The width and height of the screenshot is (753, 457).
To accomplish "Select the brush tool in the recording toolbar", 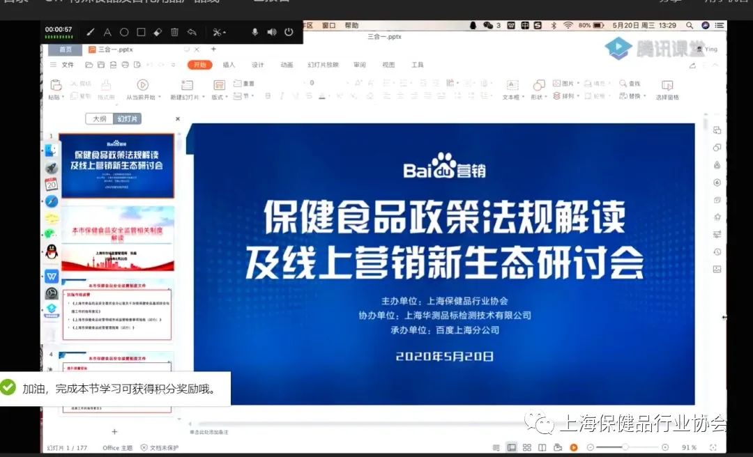I will click(90, 32).
